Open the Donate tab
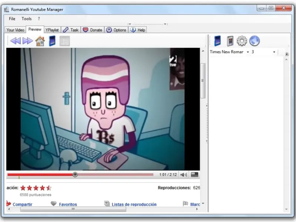Viewport: 296px width, 222px height. click(92, 30)
